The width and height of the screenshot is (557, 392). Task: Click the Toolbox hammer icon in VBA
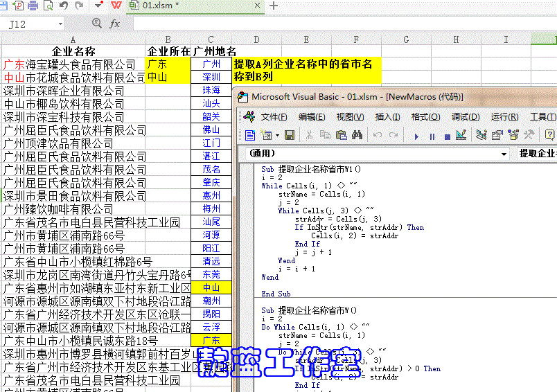coord(529,135)
